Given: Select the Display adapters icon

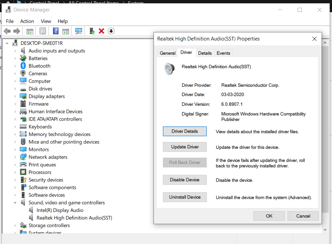Looking at the screenshot, I should coord(23,96).
